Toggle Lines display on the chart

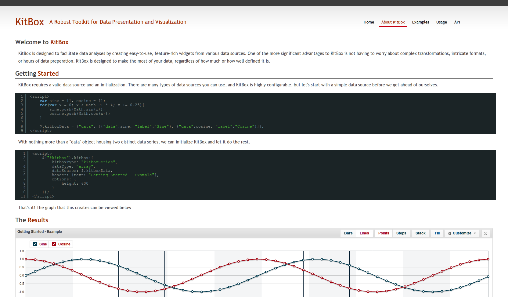(x=364, y=233)
